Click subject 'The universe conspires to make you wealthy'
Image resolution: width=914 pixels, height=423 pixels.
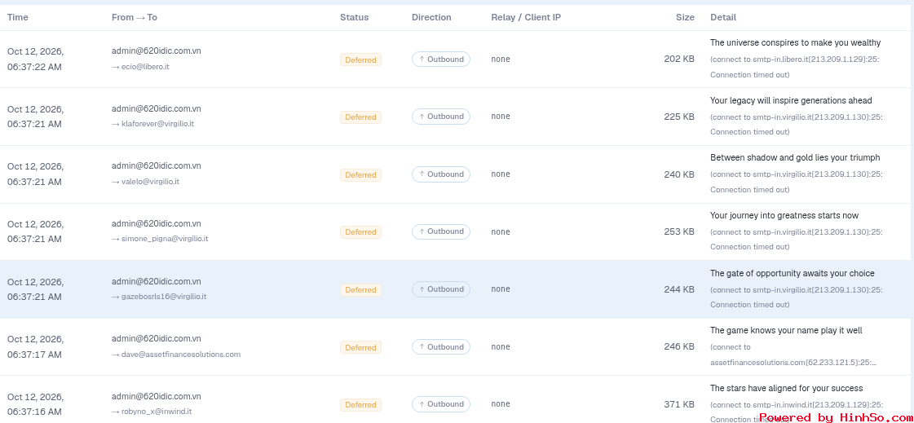point(795,42)
